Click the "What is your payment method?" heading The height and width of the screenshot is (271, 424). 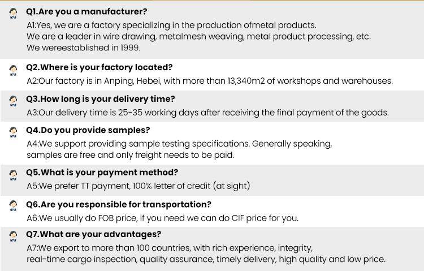coord(102,173)
